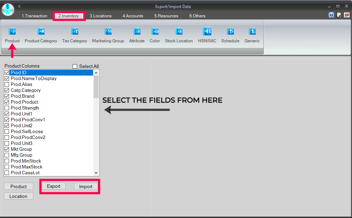Click the Location button

coord(18,196)
